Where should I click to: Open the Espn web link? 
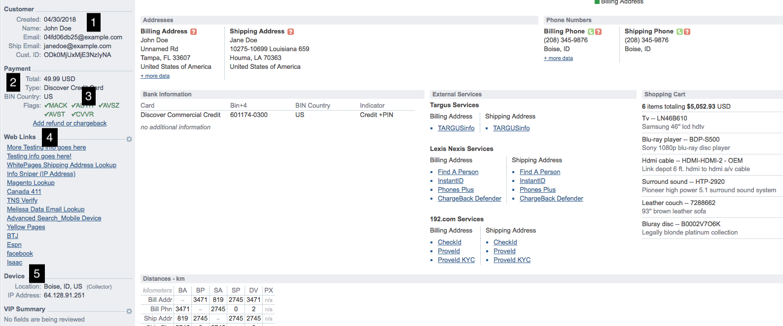14,245
